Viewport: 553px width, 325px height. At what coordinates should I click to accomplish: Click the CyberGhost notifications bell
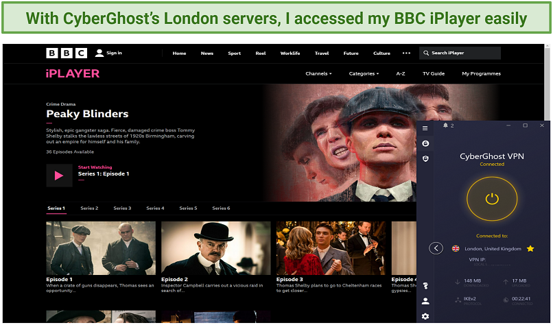click(x=445, y=125)
